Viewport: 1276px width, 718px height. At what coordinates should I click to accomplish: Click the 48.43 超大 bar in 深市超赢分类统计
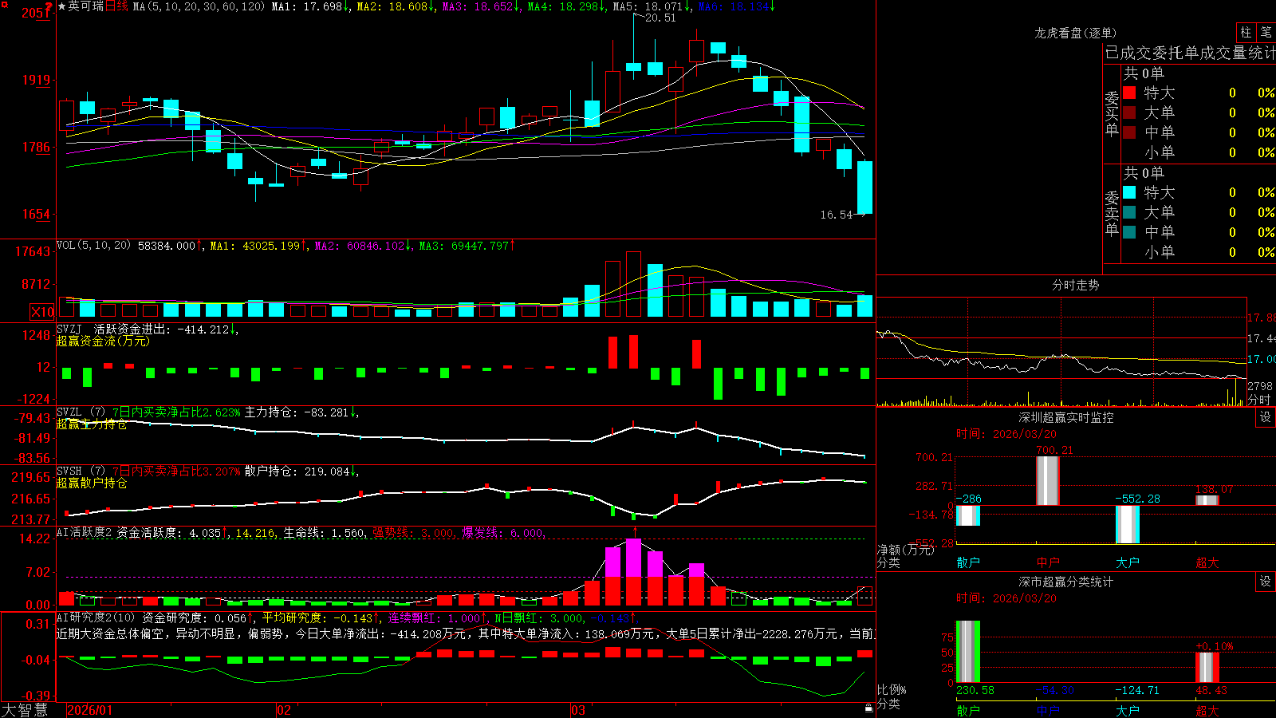point(1207,668)
